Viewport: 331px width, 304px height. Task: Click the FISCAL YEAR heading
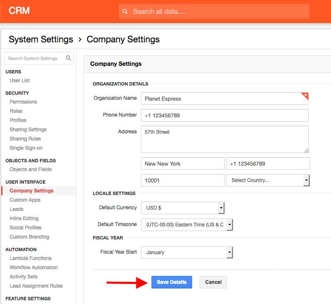(108, 238)
